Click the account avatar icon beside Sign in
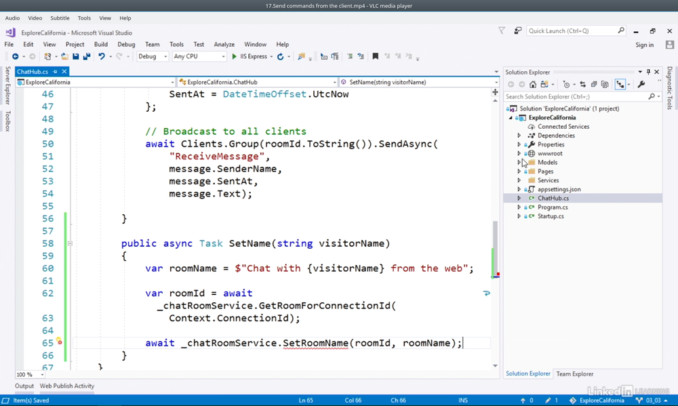The width and height of the screenshot is (678, 406). 670,45
